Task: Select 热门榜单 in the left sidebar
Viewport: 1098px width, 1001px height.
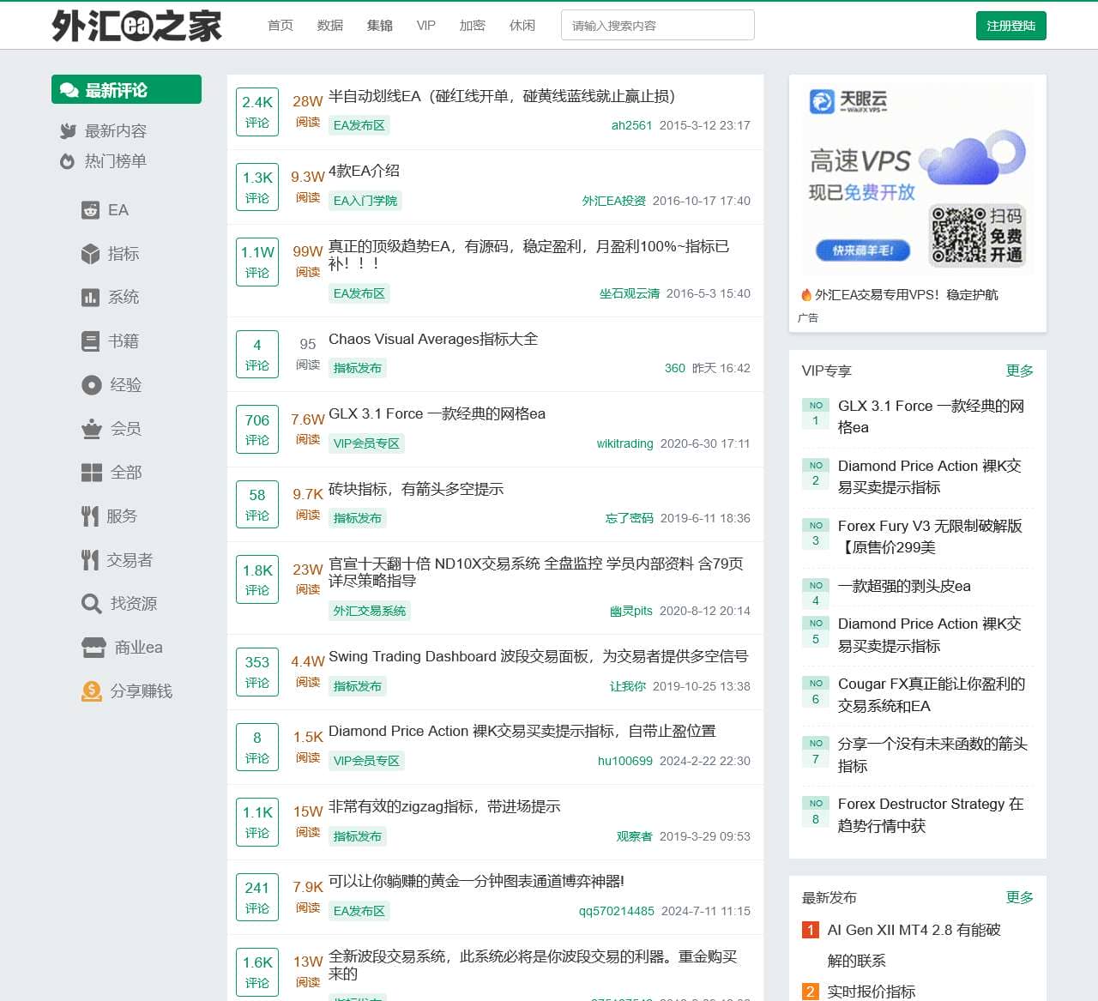Action: coord(116,161)
